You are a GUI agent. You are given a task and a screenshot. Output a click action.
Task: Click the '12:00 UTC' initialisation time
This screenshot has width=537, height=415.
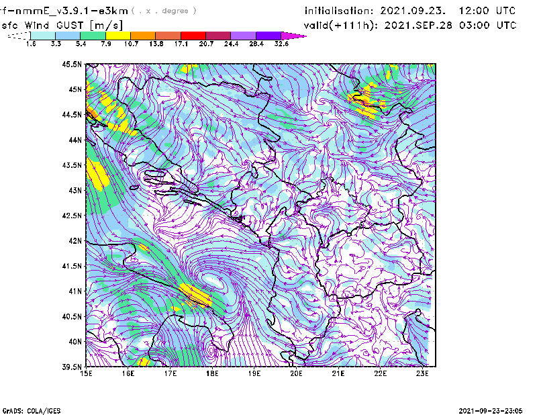pyautogui.click(x=487, y=11)
